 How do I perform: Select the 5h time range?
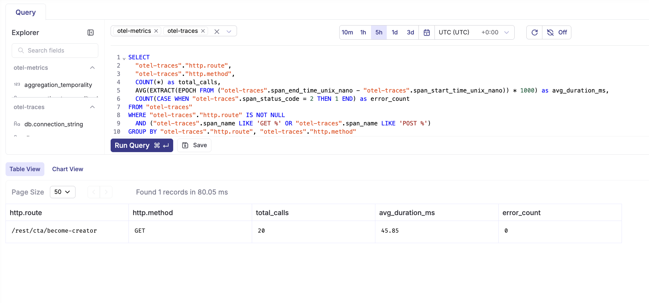click(379, 33)
